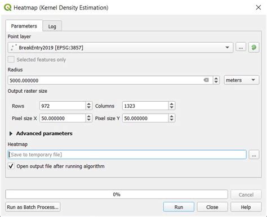
Task: Increase Pixel size Y with up arrow
Action: (171, 116)
